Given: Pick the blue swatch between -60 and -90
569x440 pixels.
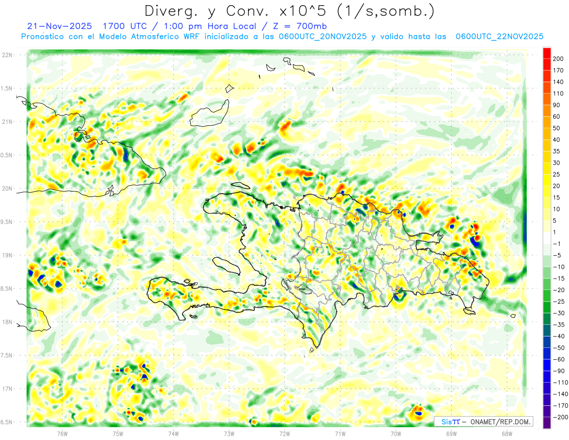Looking at the screenshot, I should coord(547,365).
